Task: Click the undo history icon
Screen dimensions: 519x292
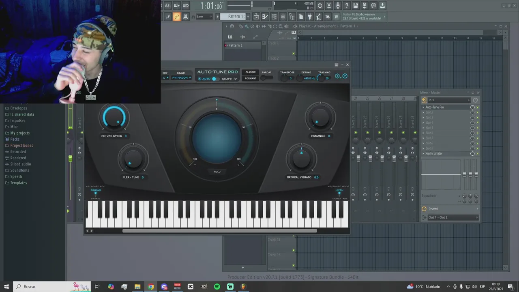Action: 320,6
